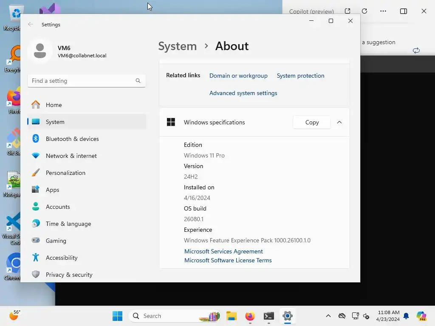Screen dimensions: 435x326
Task: Open Advanced system settings link
Action: click(x=243, y=93)
